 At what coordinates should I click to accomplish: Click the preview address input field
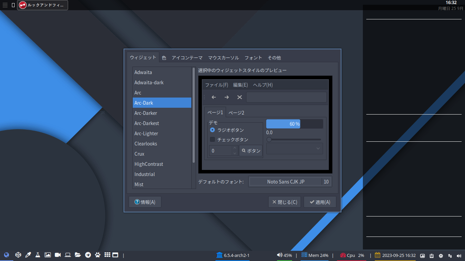(x=286, y=97)
